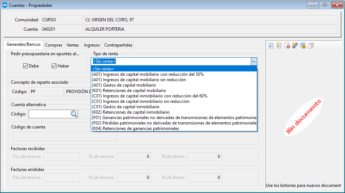Go to the Ingresos tab

(x=92, y=45)
